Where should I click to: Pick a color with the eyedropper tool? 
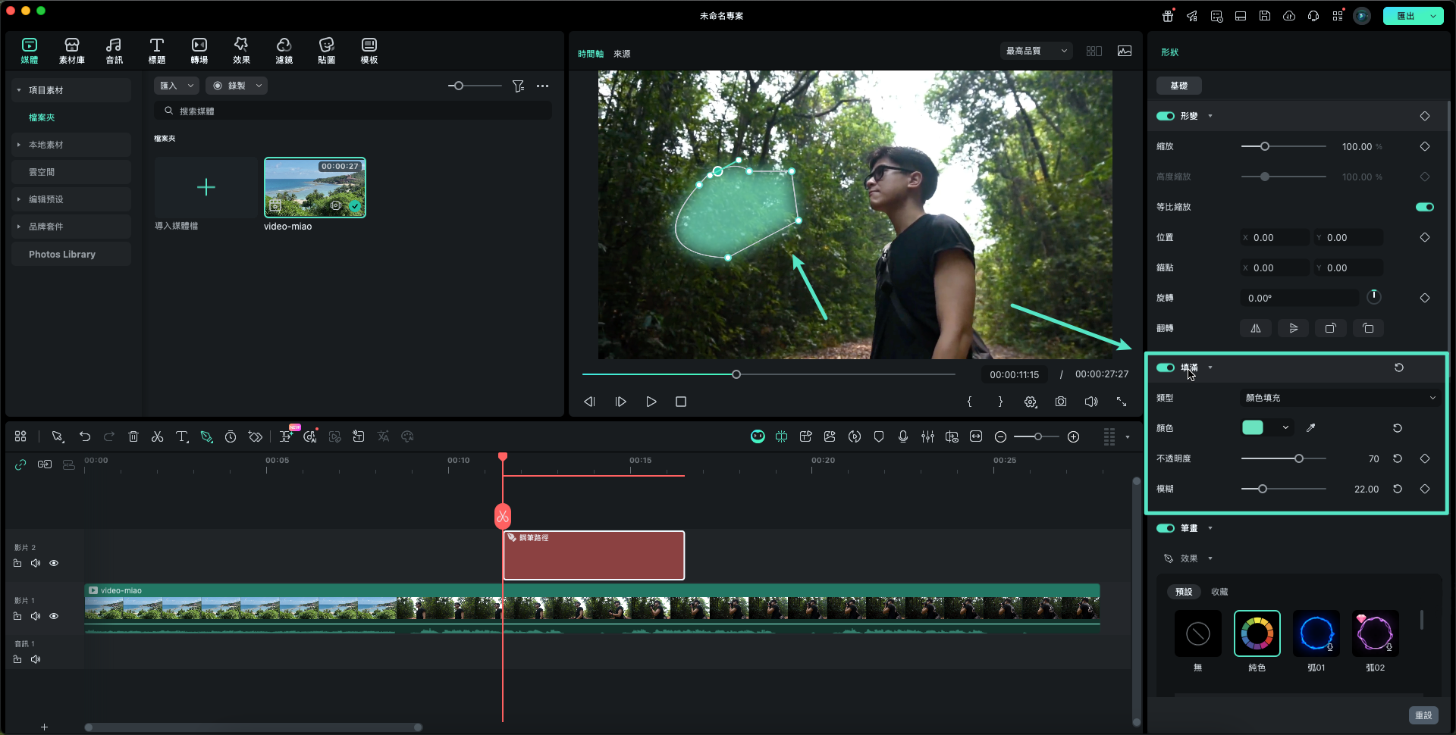point(1310,428)
